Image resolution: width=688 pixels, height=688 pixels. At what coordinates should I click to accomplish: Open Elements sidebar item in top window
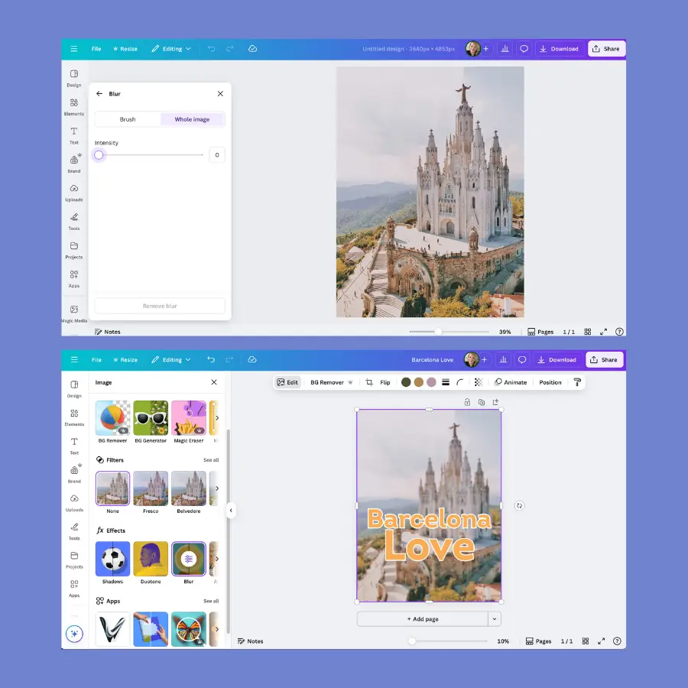(x=73, y=106)
